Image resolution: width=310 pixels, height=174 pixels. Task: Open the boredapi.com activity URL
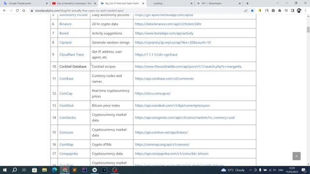click(164, 33)
